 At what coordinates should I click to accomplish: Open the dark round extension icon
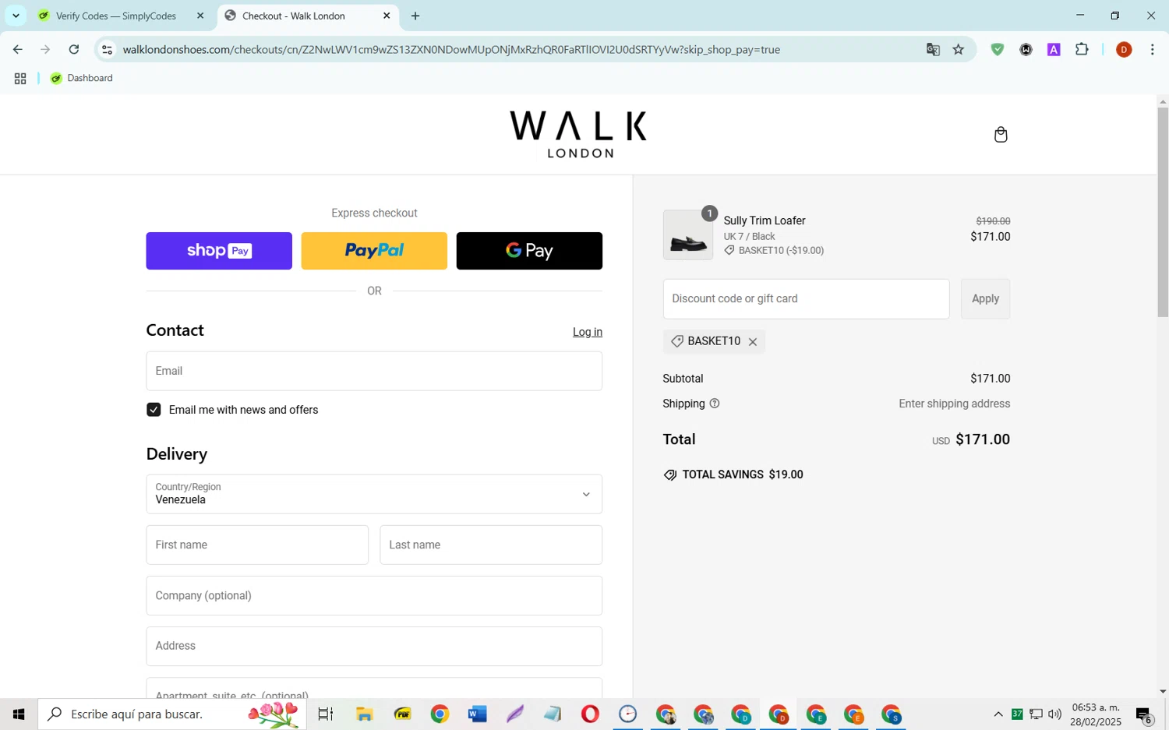[x=1026, y=49]
